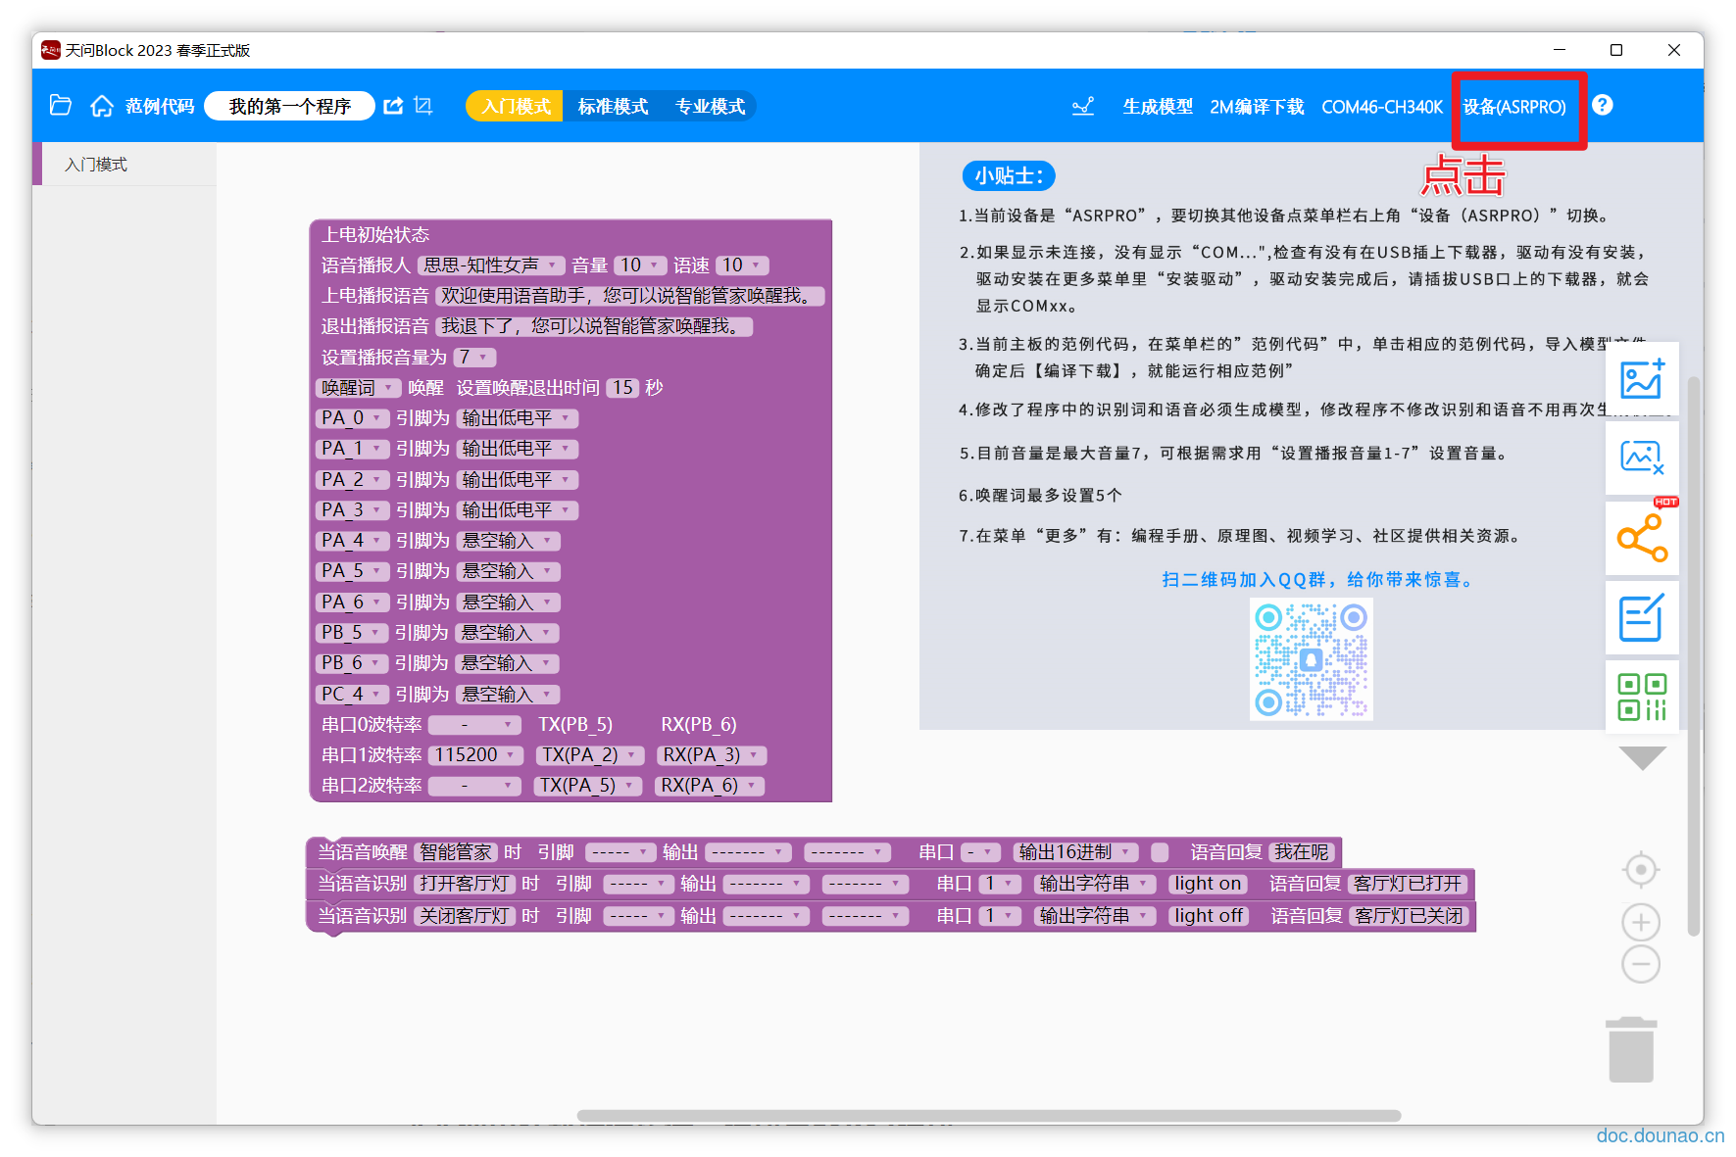Open 输出16进制 dropdown in wake row
Viewport: 1736px width, 1157px height.
pyautogui.click(x=1075, y=852)
